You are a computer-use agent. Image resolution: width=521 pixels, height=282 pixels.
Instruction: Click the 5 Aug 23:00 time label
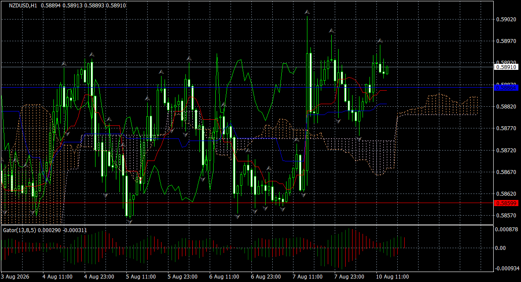(x=183, y=276)
